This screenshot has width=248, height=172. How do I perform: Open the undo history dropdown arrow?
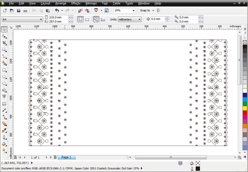pyautogui.click(x=62, y=10)
